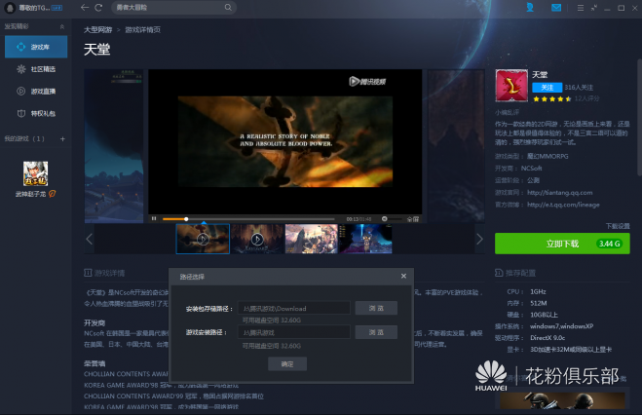Open the 武神赵子龙 game icon
The height and width of the screenshot is (415, 642).
(35, 173)
